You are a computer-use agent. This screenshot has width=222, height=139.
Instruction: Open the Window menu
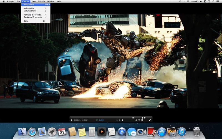pyautogui.click(x=51, y=1)
